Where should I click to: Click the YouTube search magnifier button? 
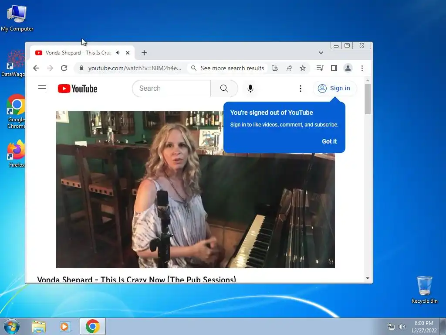pyautogui.click(x=224, y=88)
